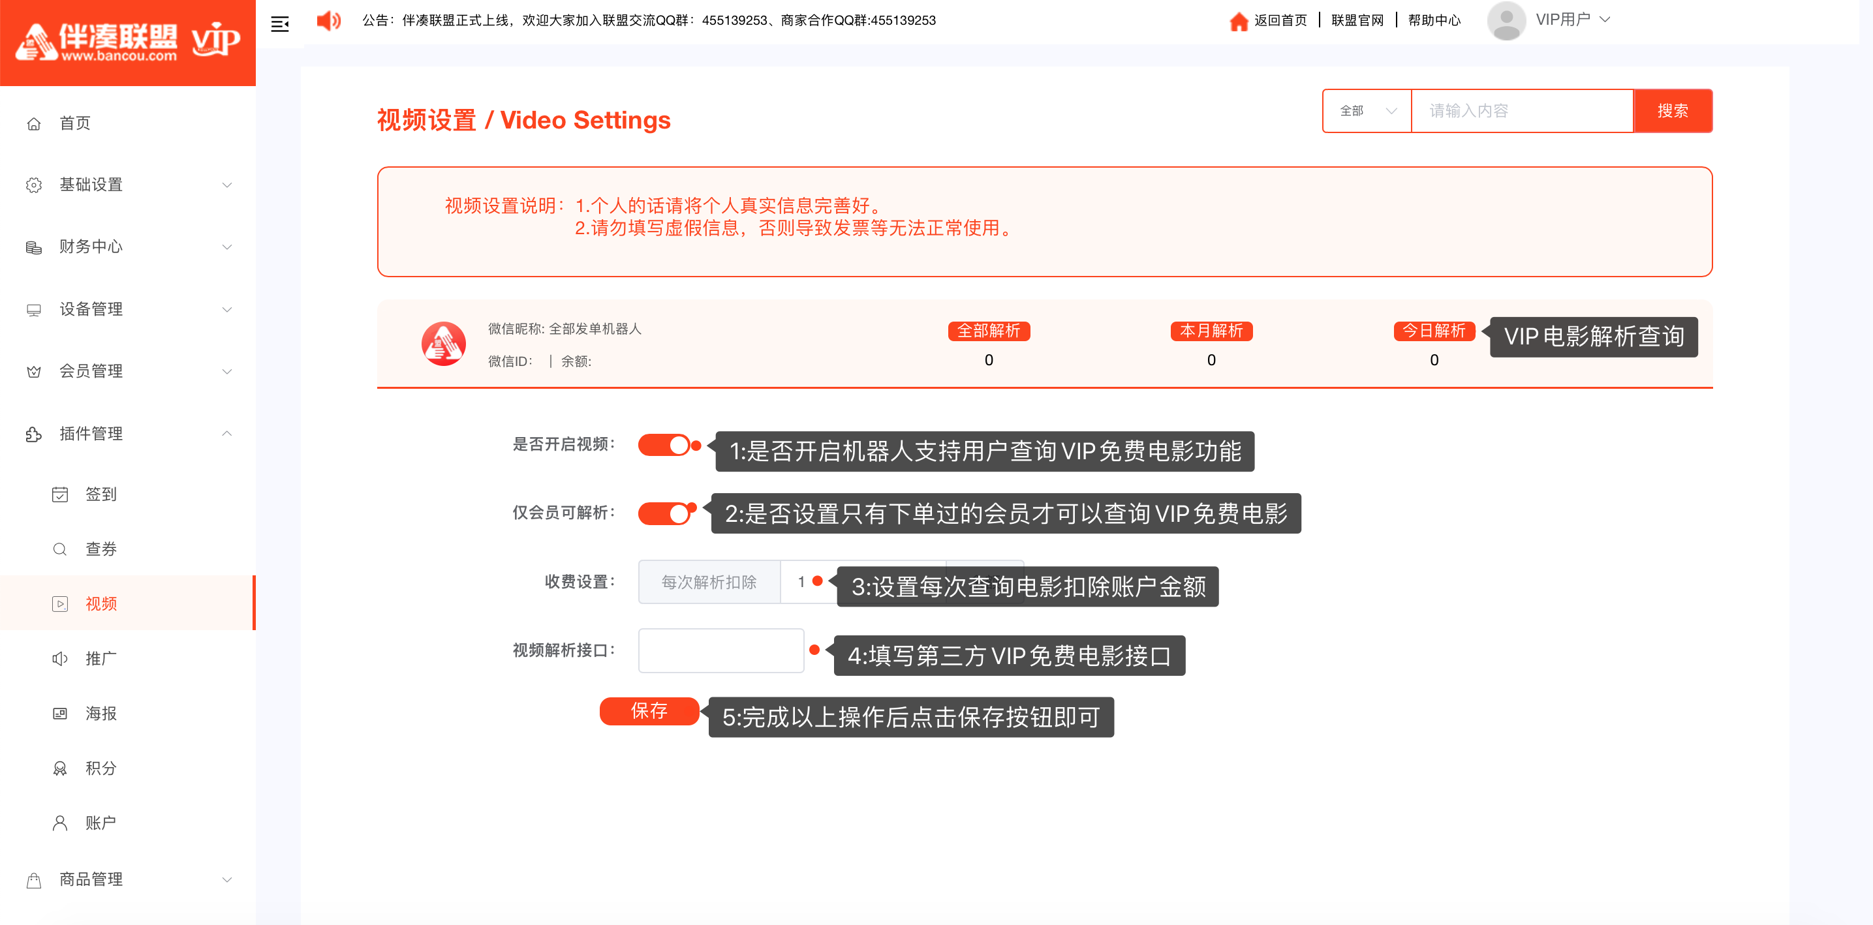This screenshot has width=1873, height=925.
Task: Focus the 视频解析接口 input box
Action: 721,651
